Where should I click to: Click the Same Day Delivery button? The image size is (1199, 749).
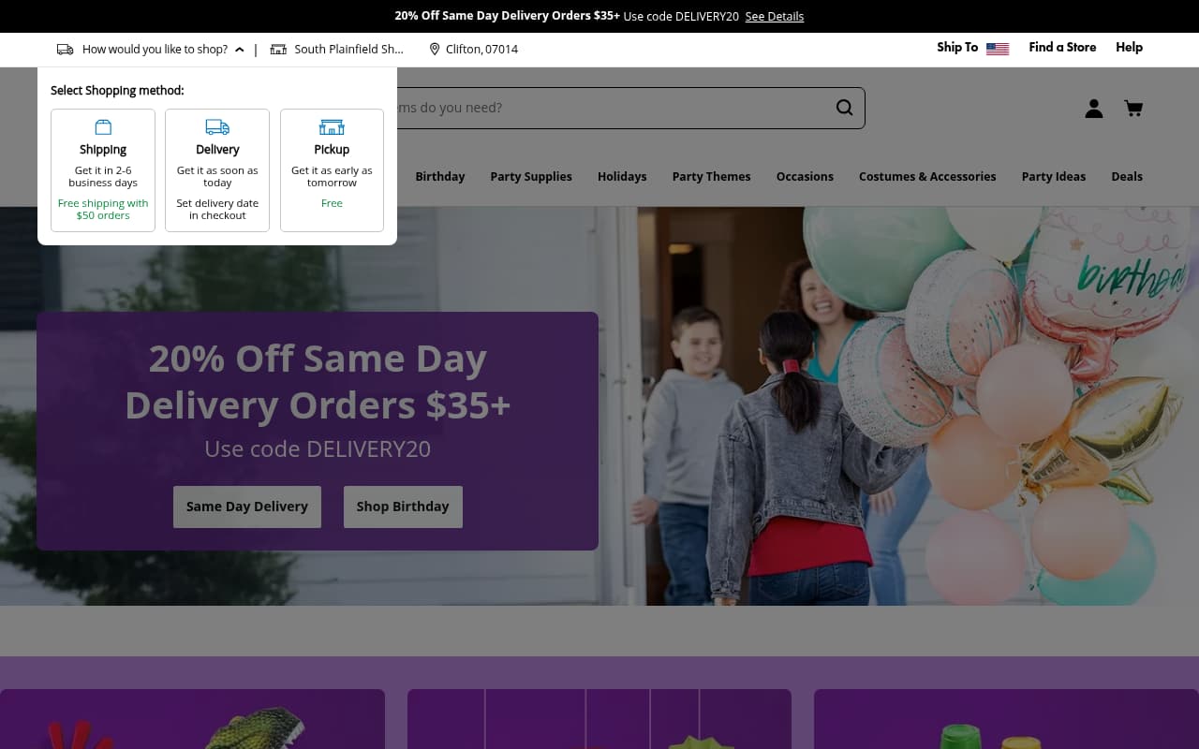pos(247,507)
